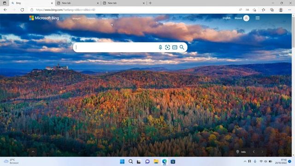Open visual search camera icon
Image resolution: width=295 pixels, height=166 pixels.
point(167,47)
